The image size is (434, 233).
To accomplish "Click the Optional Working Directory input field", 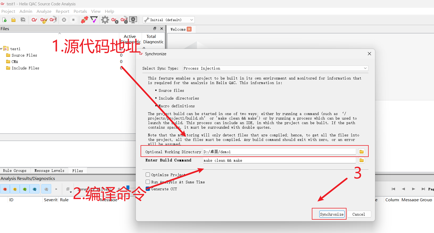I will (x=280, y=152).
